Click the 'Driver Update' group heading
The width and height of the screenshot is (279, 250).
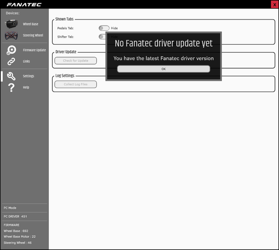(66, 52)
